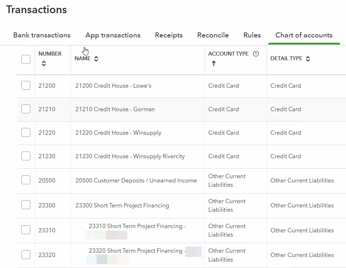Screen dimensions: 346x268
Task: Mark the checkbox for account 23320
Action: click(x=26, y=255)
